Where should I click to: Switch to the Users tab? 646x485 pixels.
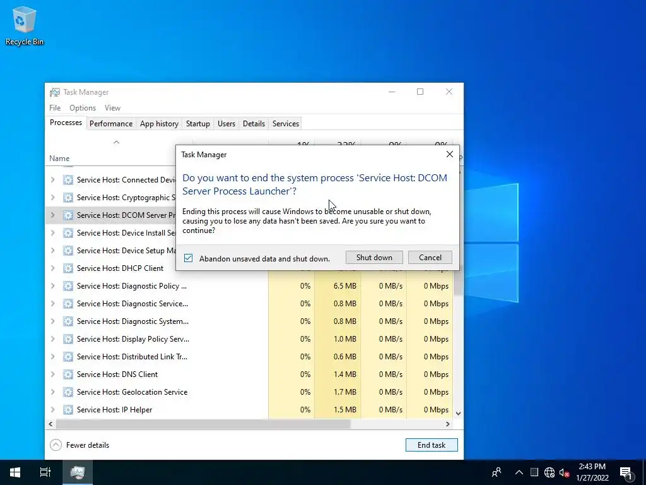[x=226, y=124]
